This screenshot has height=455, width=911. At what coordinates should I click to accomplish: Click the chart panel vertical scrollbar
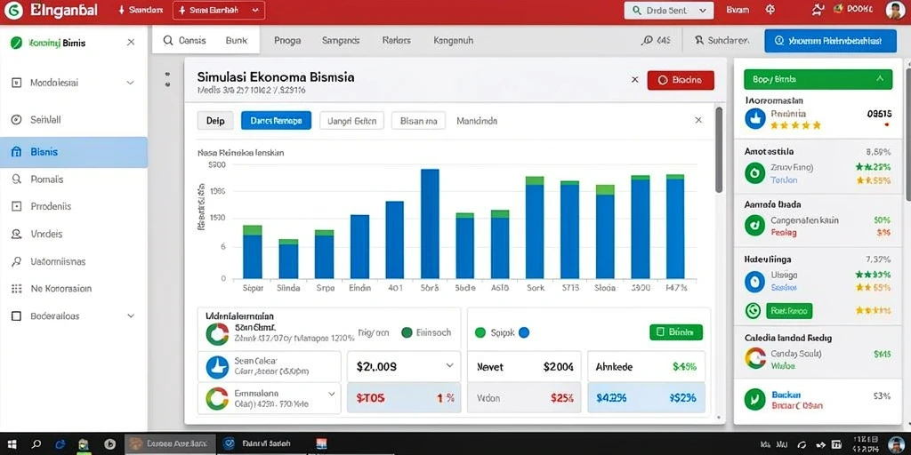[x=719, y=149]
